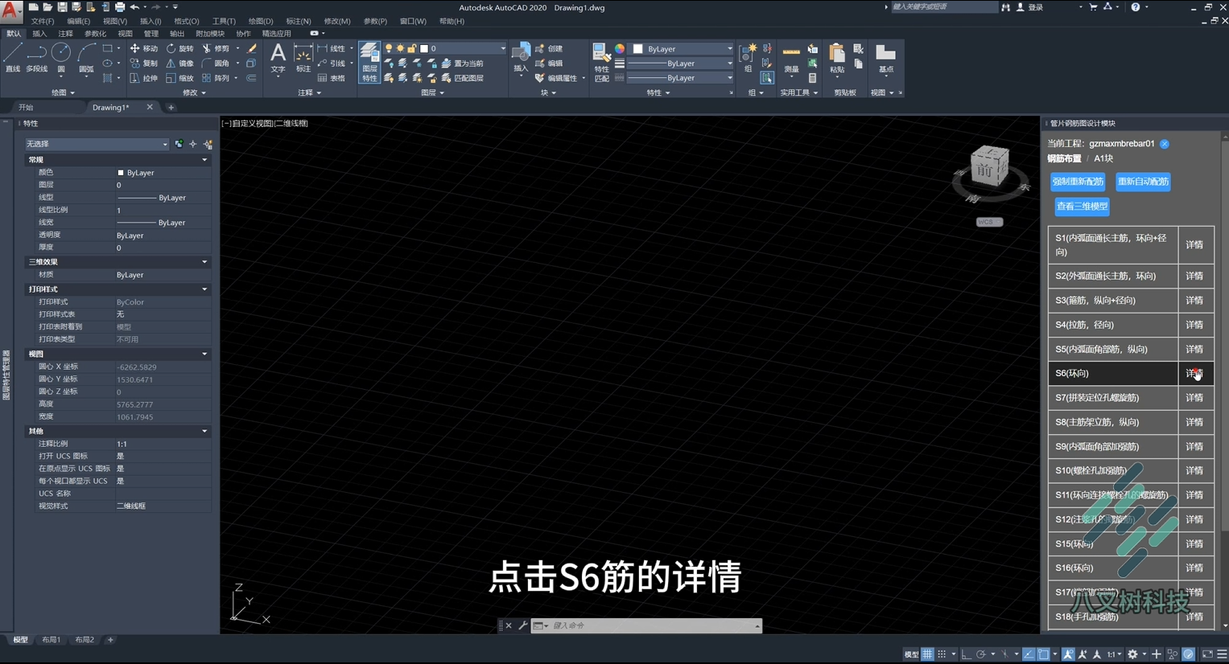Click the Stretch (拉伸) tool
The width and height of the screenshot is (1229, 664).
pyautogui.click(x=144, y=78)
